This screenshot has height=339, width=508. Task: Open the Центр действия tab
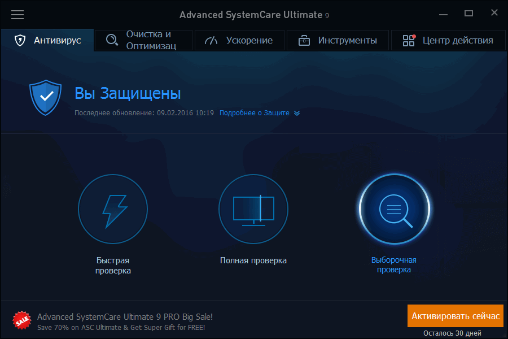point(448,40)
